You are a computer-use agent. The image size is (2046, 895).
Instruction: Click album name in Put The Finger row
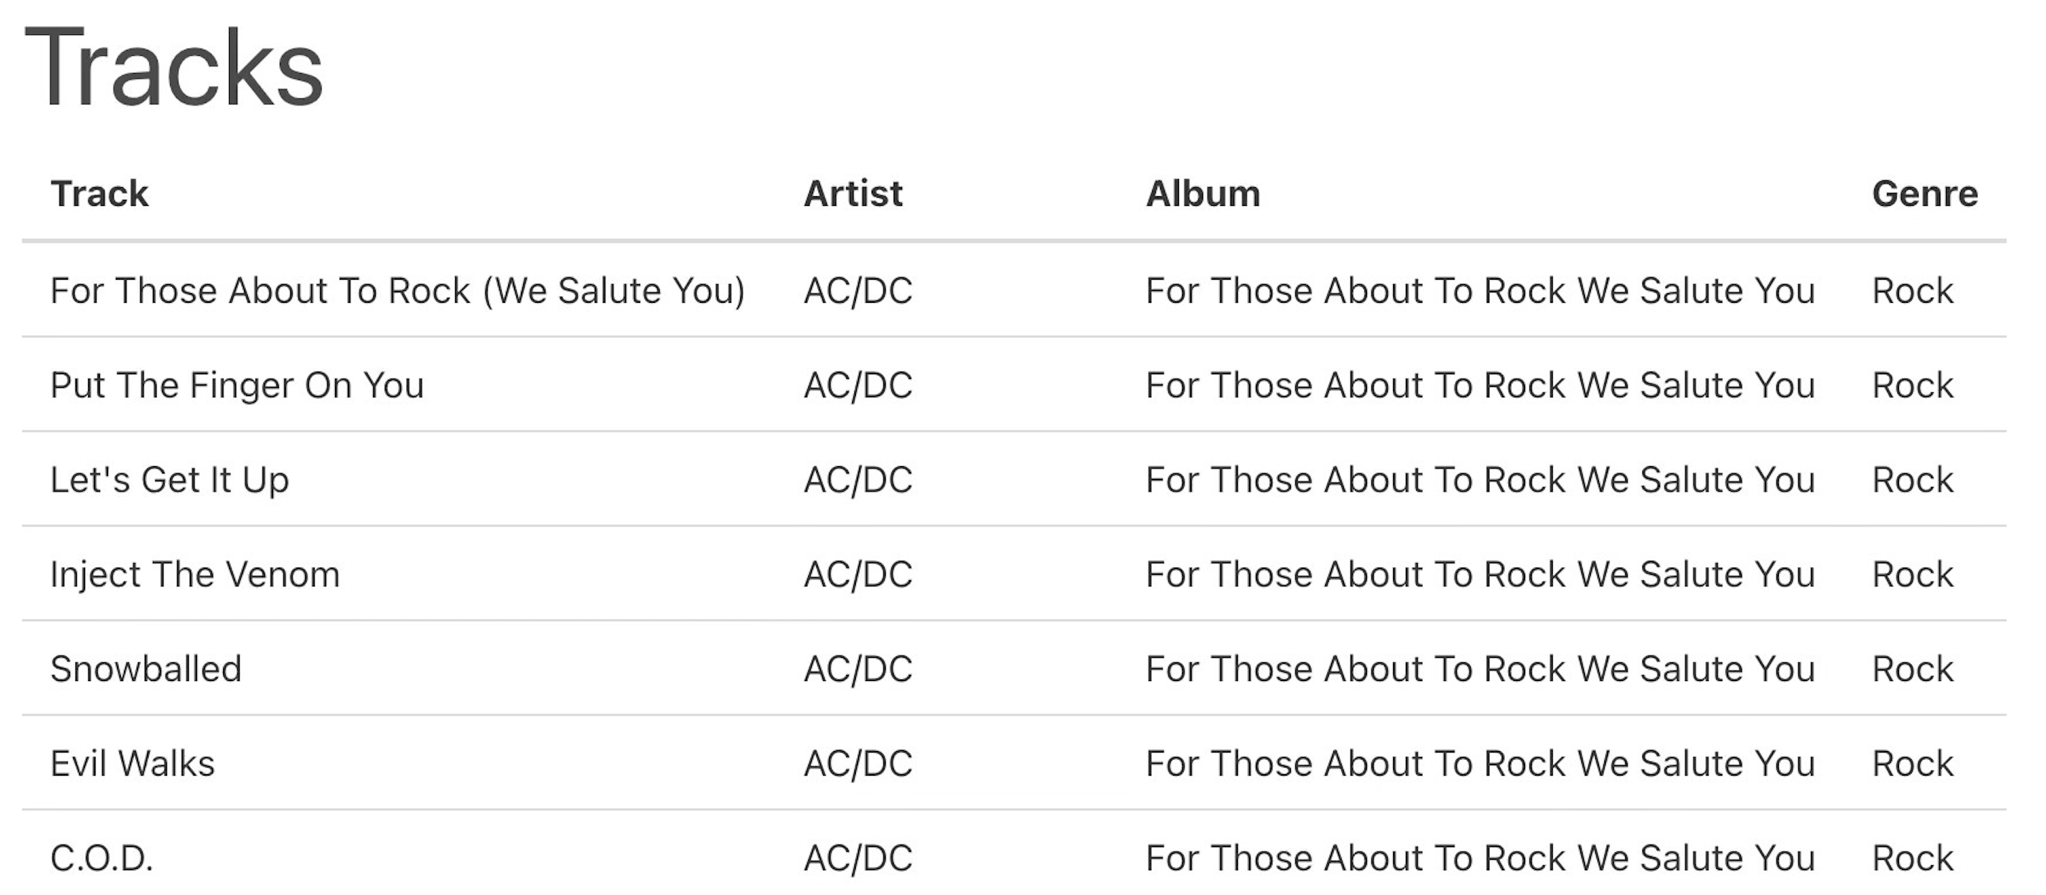(1480, 385)
